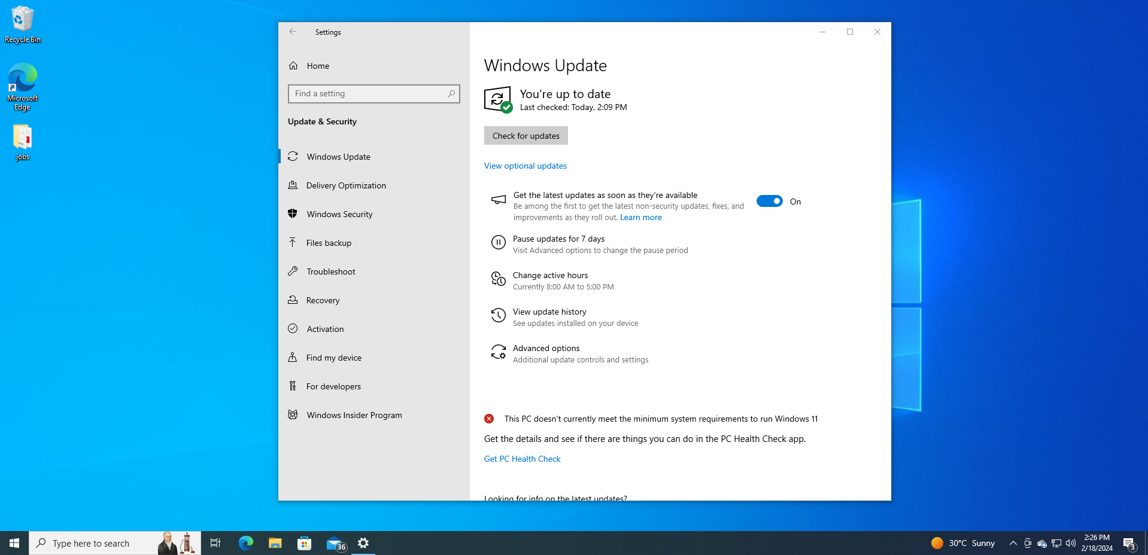Click the Troubleshoot wrench icon
Viewport: 1148px width, 555px height.
tap(293, 271)
